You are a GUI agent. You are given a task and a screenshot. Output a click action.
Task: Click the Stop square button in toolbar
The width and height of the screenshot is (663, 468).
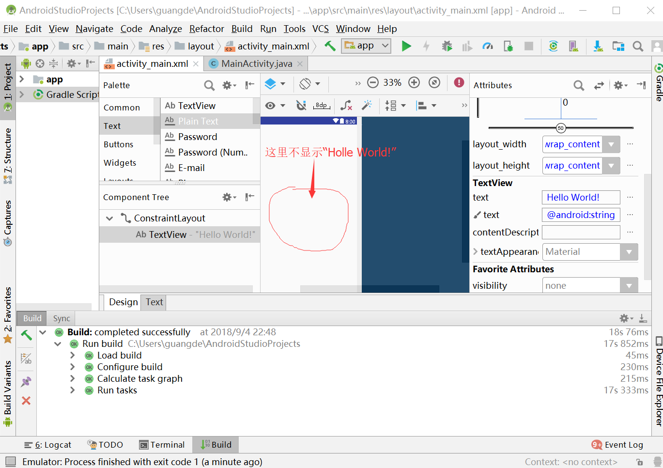click(529, 46)
